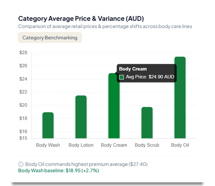The width and height of the screenshot is (215, 186).
Task: Click the Body Scrub bar
Action: pos(147,123)
